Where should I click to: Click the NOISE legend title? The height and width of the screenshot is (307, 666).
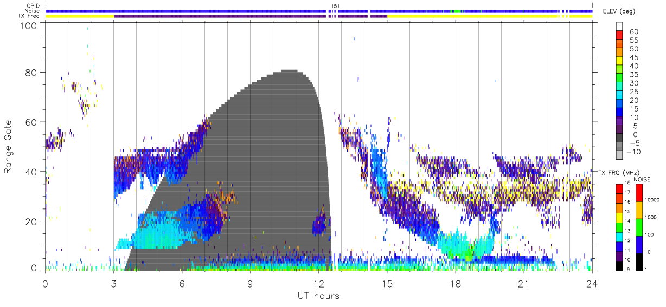(x=642, y=179)
